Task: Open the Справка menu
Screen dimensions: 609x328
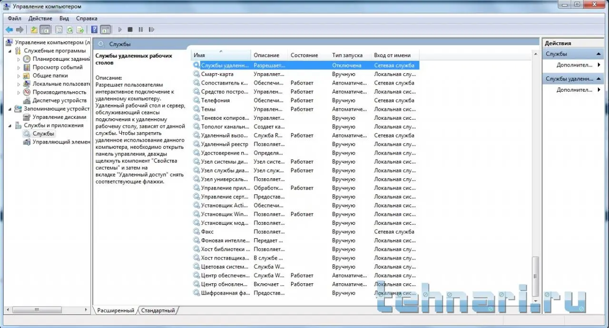Action: click(x=87, y=19)
